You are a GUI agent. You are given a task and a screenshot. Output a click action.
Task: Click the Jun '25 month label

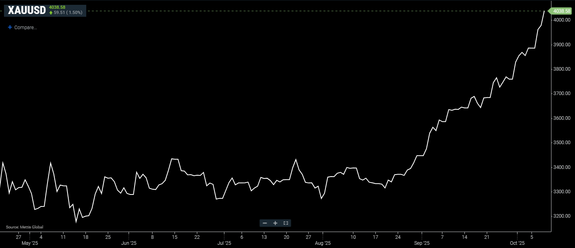pos(129,243)
